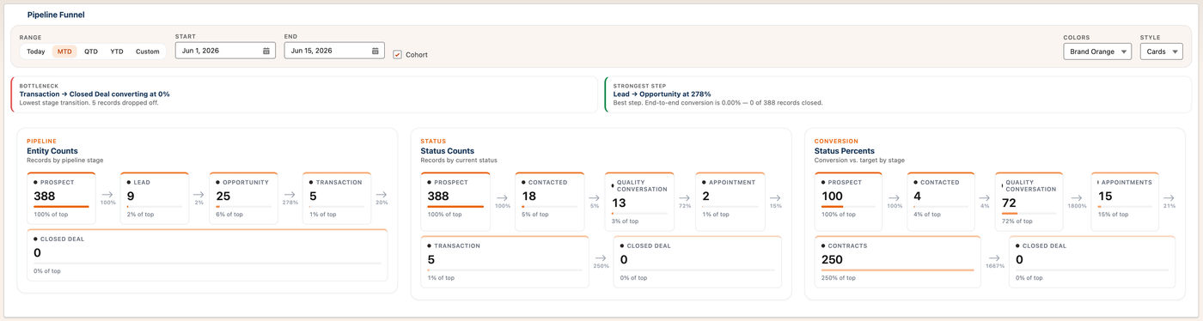1203x321 pixels.
Task: Click the 1667% conversion arrow label
Action: (994, 265)
